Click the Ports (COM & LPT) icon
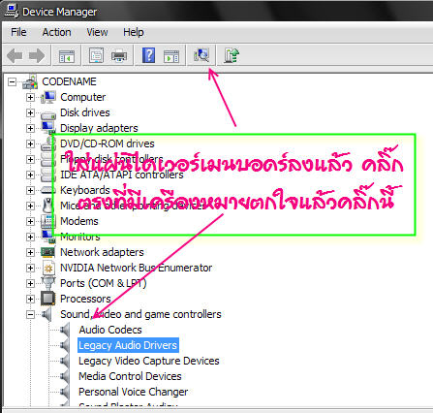Viewport: 433px width, 413px height. (48, 283)
